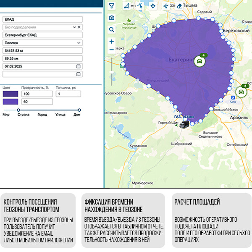
Task: Click the green vehicle cluster marked 3
Action: [243, 91]
